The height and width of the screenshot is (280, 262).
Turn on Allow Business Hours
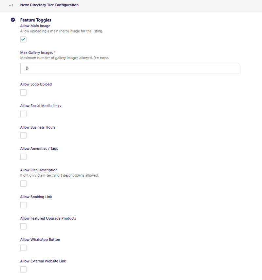pyautogui.click(x=23, y=135)
